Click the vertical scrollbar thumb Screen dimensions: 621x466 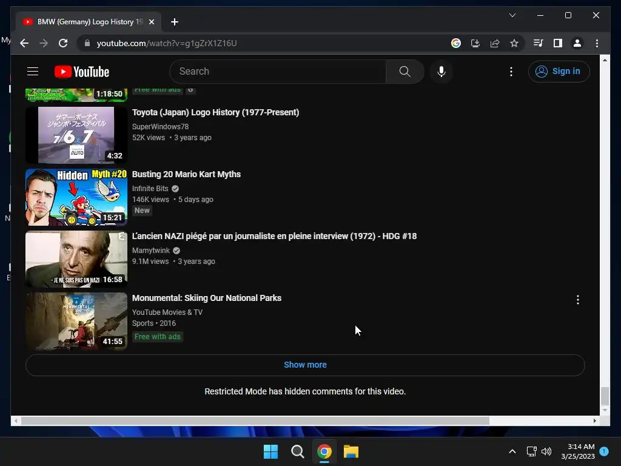[x=605, y=395]
